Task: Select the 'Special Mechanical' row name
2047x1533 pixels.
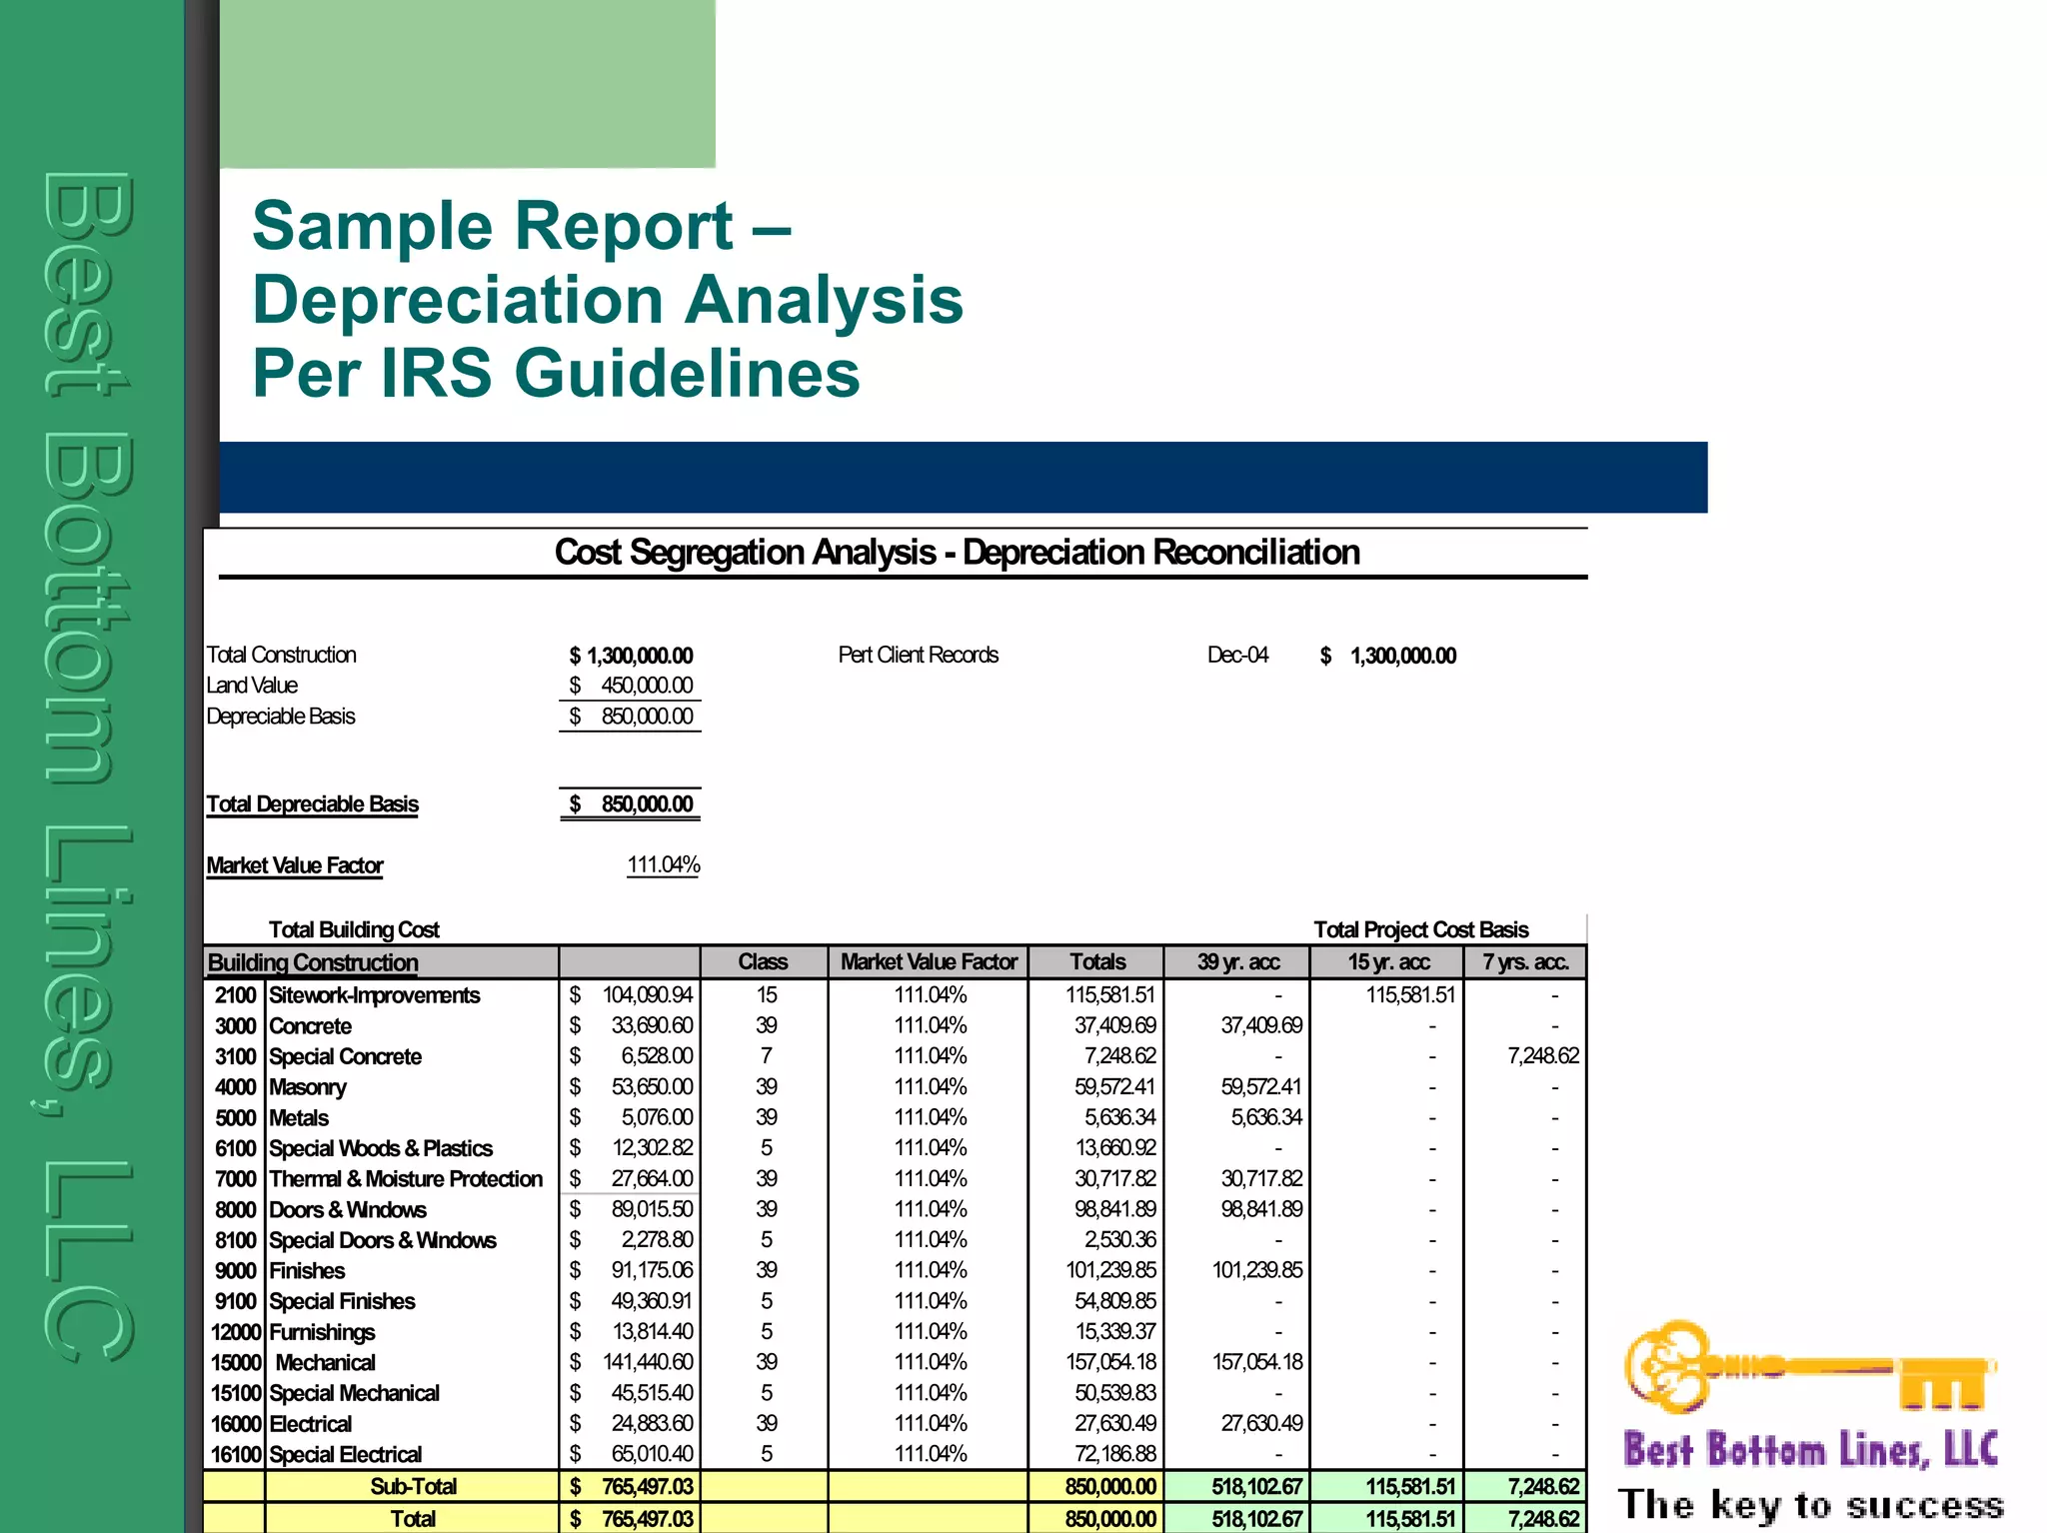Action: click(x=354, y=1393)
